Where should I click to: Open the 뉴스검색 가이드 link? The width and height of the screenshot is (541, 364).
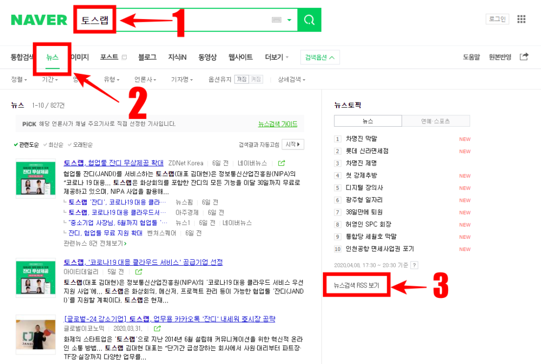[278, 124]
